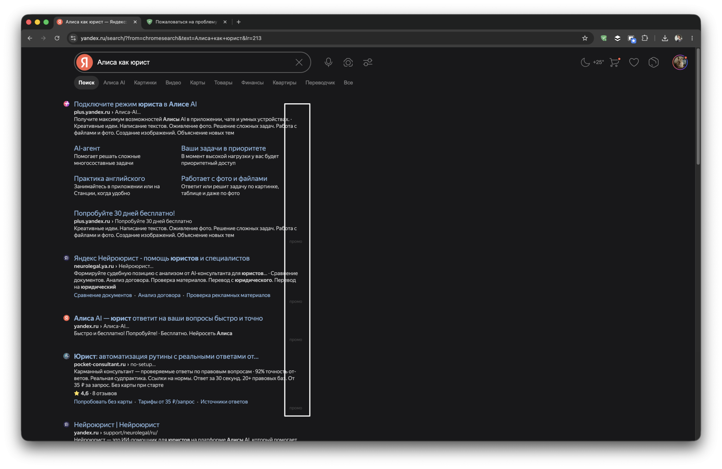Open 'Проверка рекламных материалов' sitelink

click(229, 295)
